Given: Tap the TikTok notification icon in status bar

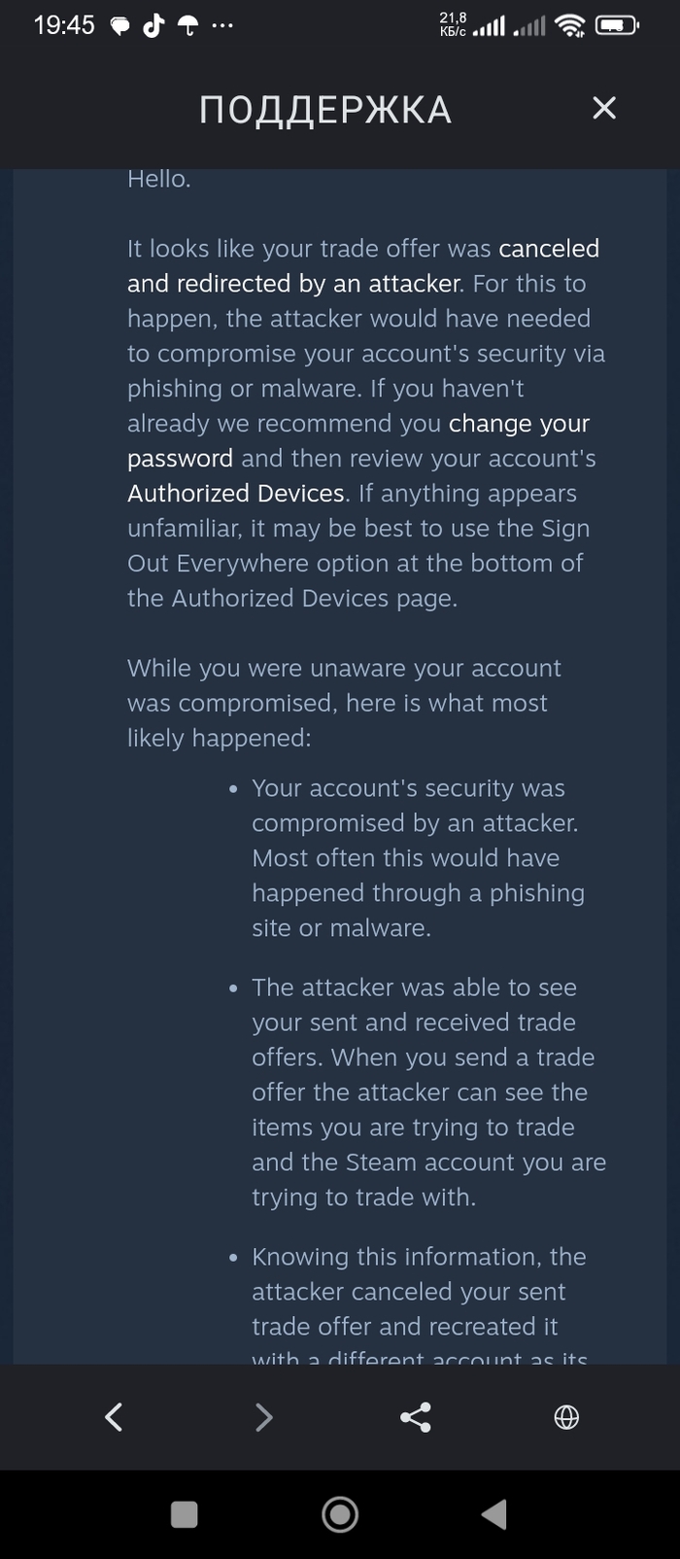Looking at the screenshot, I should coord(153,25).
